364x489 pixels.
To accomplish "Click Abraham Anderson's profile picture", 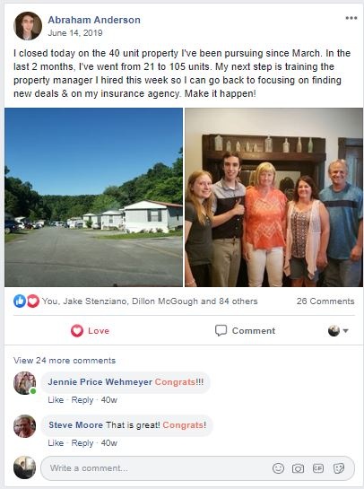I will [x=28, y=26].
